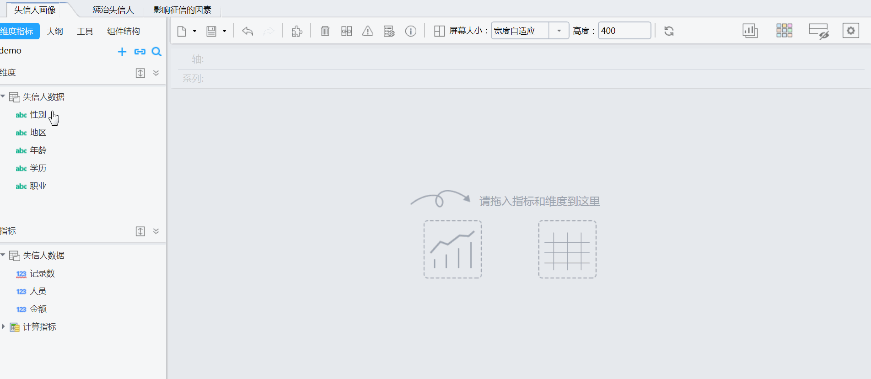Image resolution: width=871 pixels, height=379 pixels.
Task: Click the undo arrow in toolbar
Action: 247,31
